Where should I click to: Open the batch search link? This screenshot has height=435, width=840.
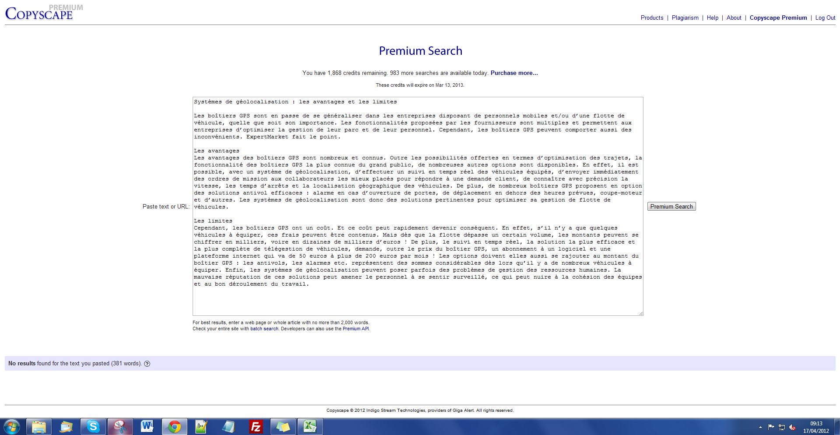(264, 329)
